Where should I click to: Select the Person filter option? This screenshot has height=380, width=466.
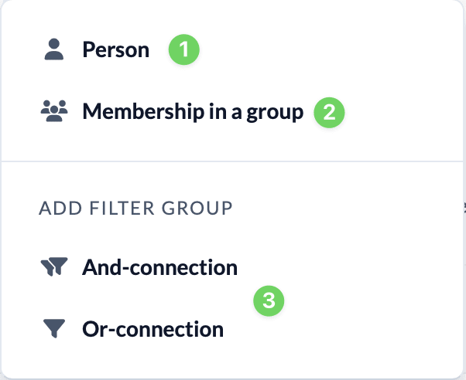(x=116, y=50)
